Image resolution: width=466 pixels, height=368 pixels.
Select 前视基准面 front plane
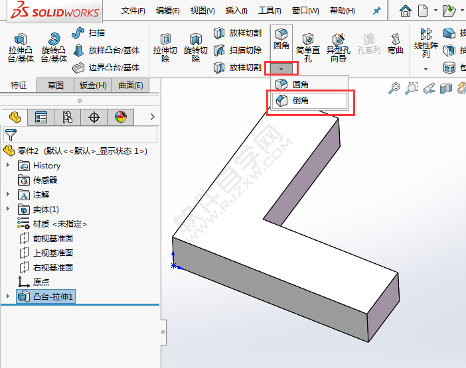click(x=46, y=238)
